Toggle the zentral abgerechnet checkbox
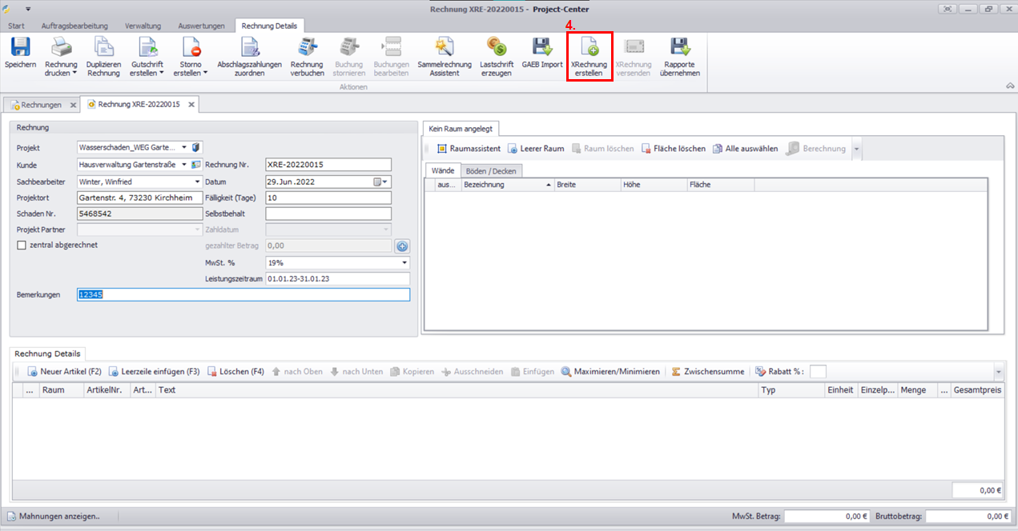Screen dimensions: 1018x531 pyautogui.click(x=22, y=245)
